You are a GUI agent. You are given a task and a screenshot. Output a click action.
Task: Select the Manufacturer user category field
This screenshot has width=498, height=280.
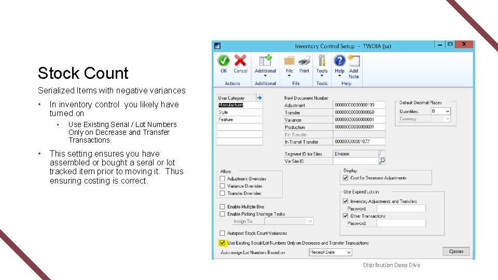click(240, 105)
